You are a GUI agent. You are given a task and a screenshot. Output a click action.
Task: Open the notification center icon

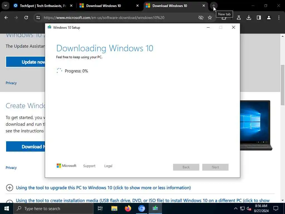pyautogui.click(x=276, y=208)
